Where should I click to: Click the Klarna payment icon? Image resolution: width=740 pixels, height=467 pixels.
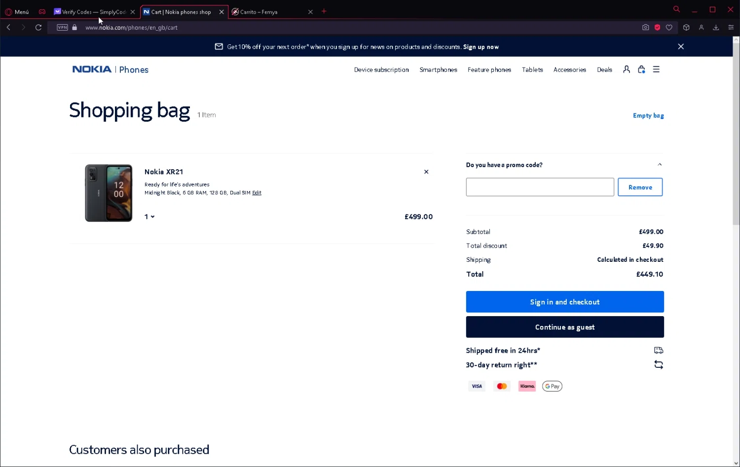tap(527, 386)
